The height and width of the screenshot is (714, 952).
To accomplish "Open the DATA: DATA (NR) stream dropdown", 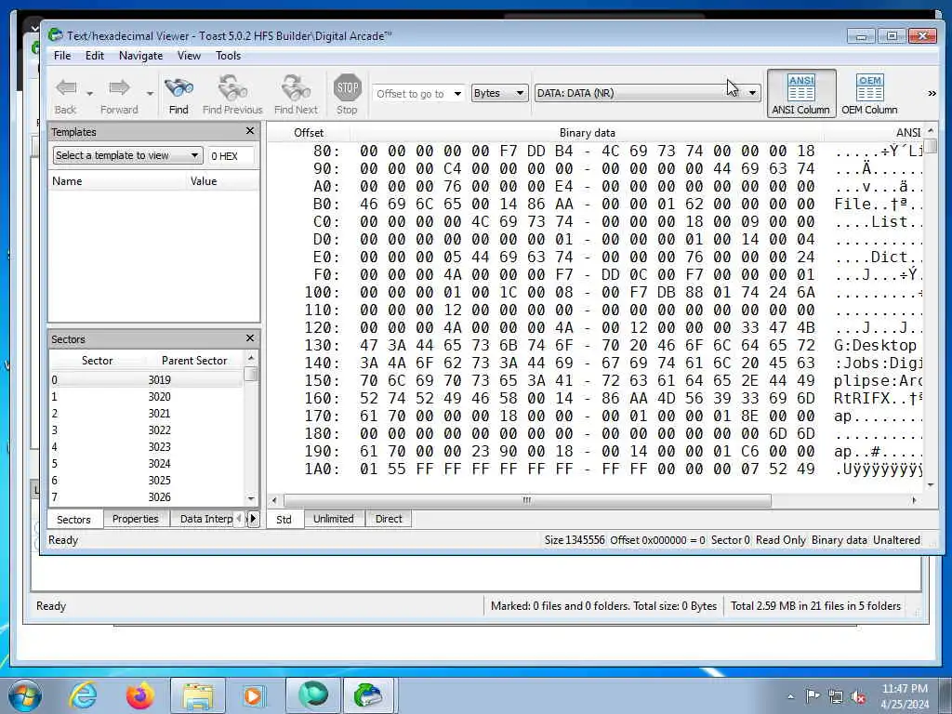I will point(752,93).
